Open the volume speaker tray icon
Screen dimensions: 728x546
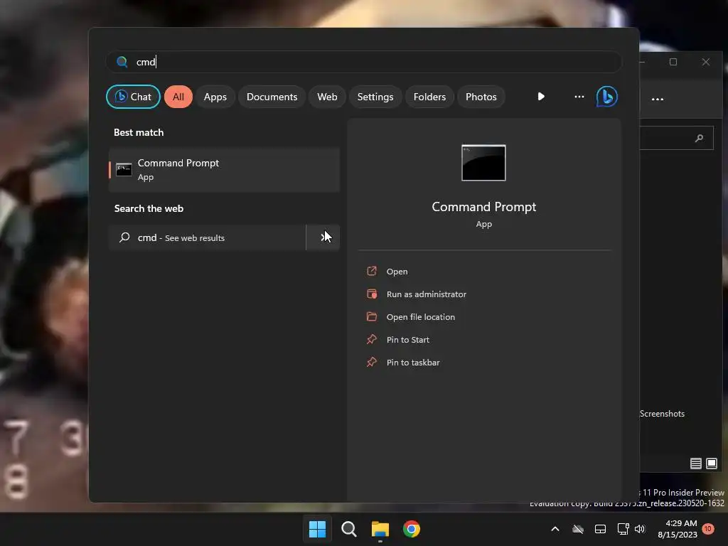point(640,529)
